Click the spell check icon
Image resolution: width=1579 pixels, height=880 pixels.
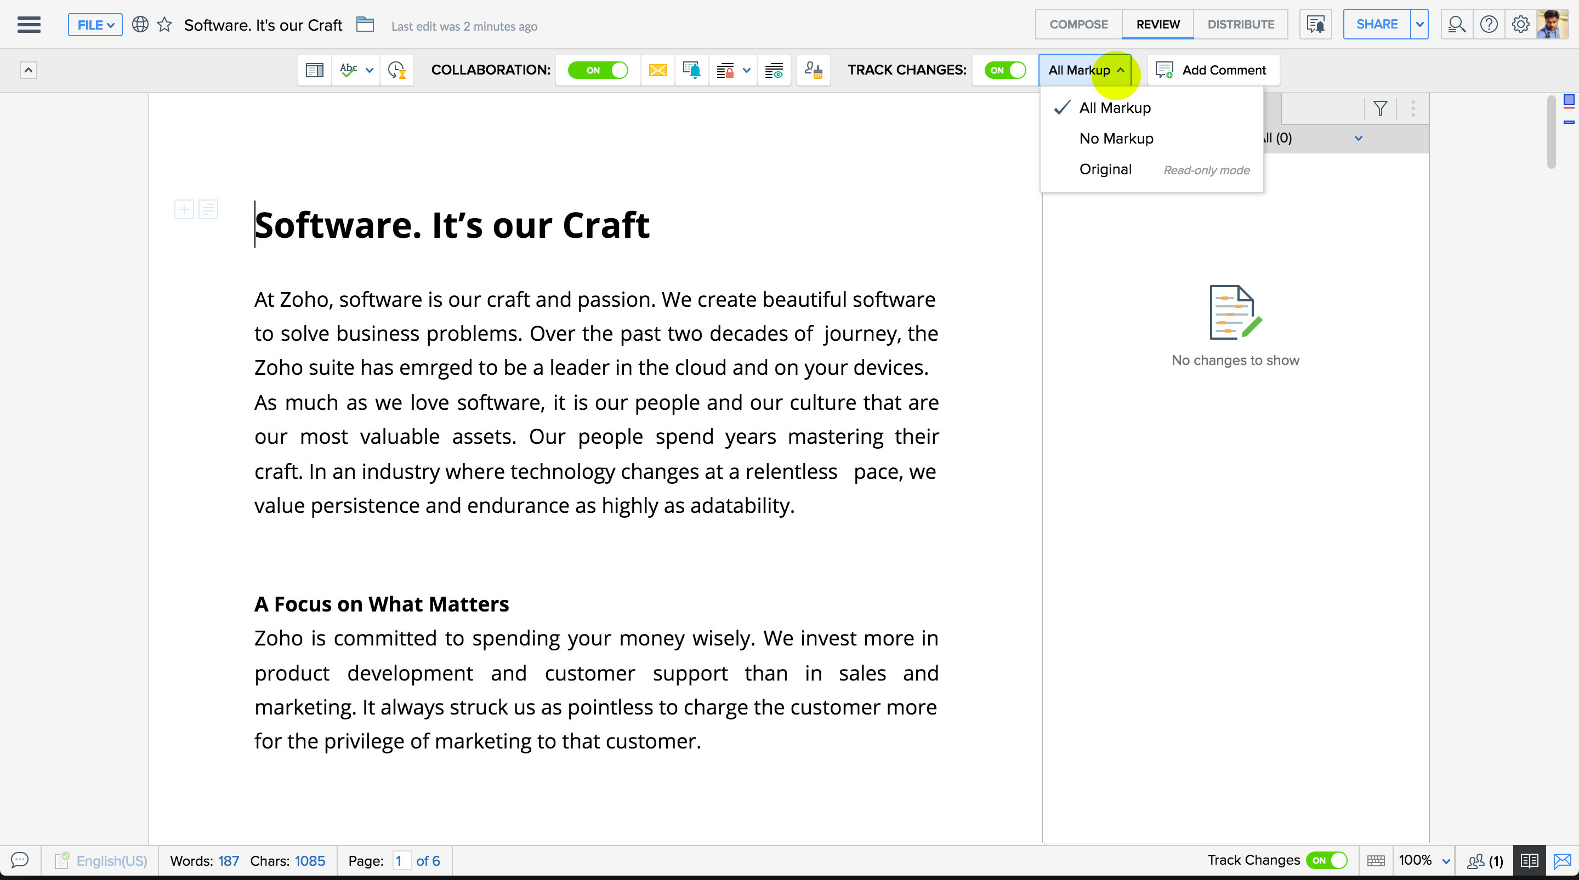[348, 70]
